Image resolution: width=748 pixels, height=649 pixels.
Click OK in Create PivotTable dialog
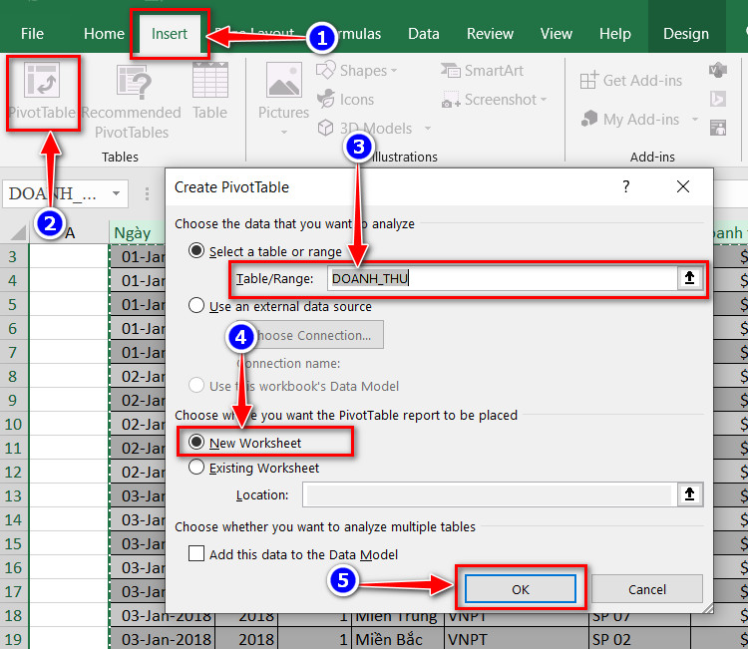point(521,589)
